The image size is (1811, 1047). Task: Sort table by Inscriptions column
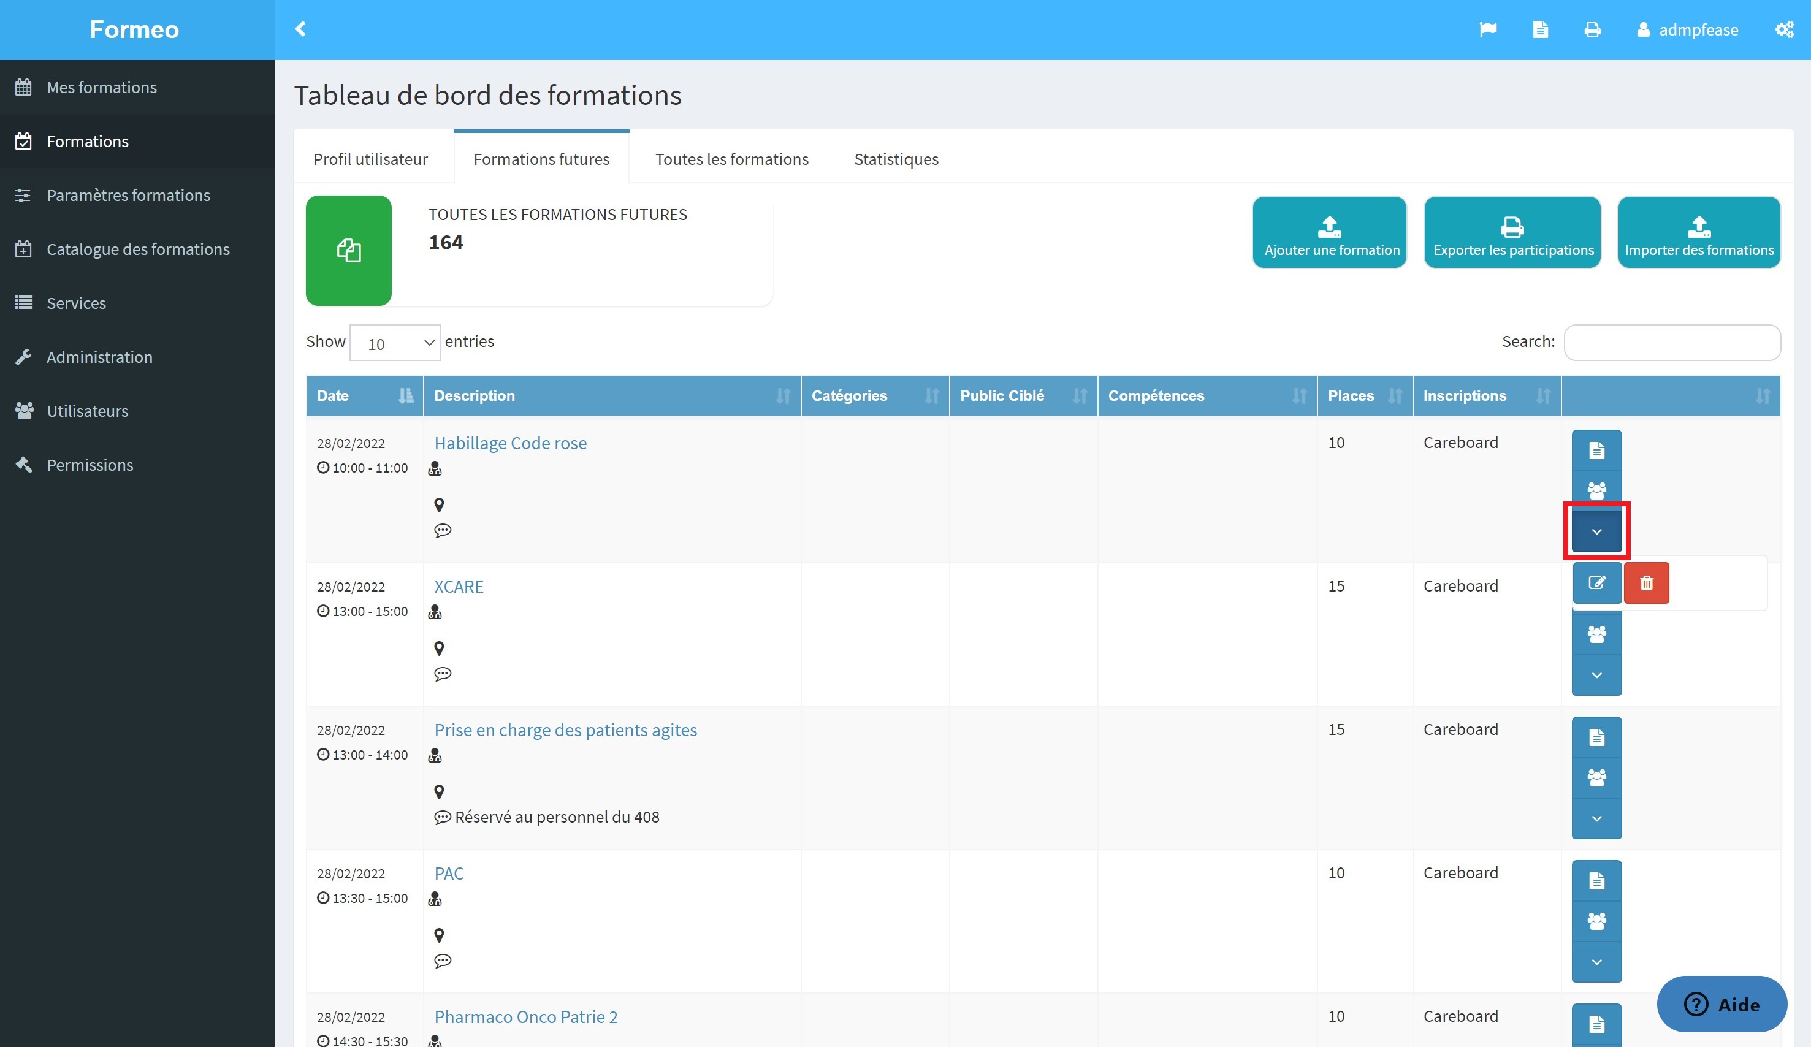click(1487, 395)
